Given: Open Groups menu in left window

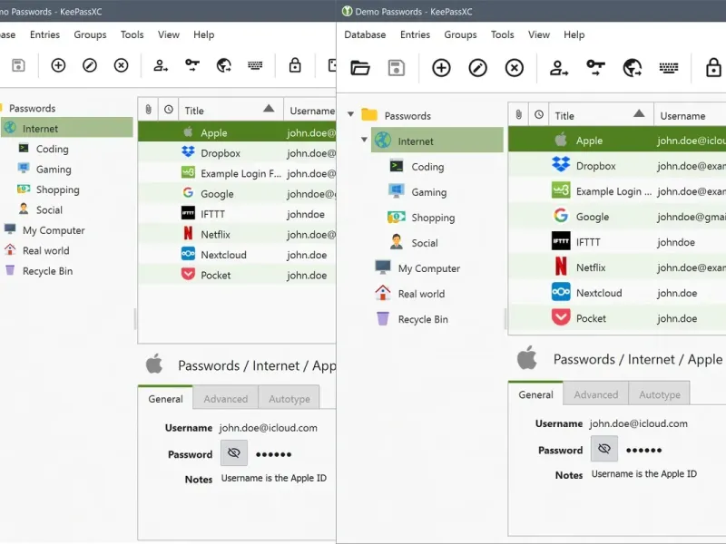Looking at the screenshot, I should click(x=90, y=34).
